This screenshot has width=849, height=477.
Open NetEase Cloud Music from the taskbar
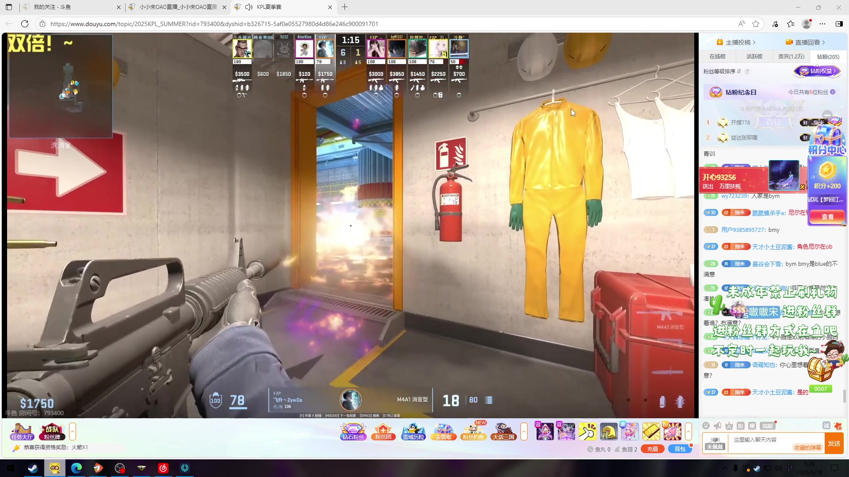pos(163,468)
